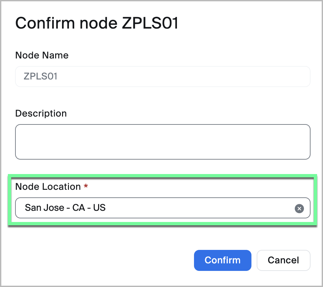Cancel the node confirmation dialog

(283, 260)
